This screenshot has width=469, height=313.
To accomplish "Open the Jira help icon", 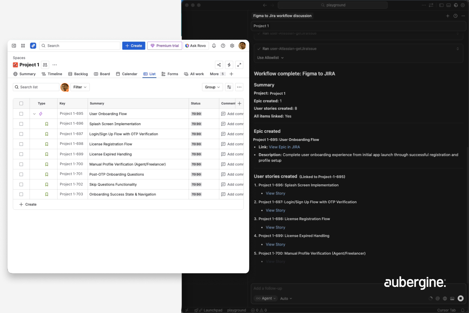I will pos(223,46).
